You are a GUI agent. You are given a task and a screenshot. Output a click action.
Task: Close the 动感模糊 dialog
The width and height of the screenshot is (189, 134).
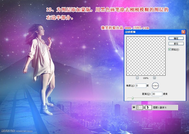tap(183, 32)
